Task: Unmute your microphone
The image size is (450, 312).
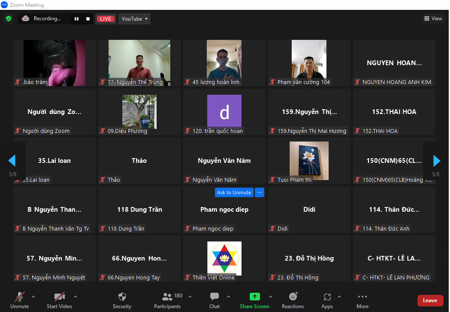Action: (x=19, y=300)
